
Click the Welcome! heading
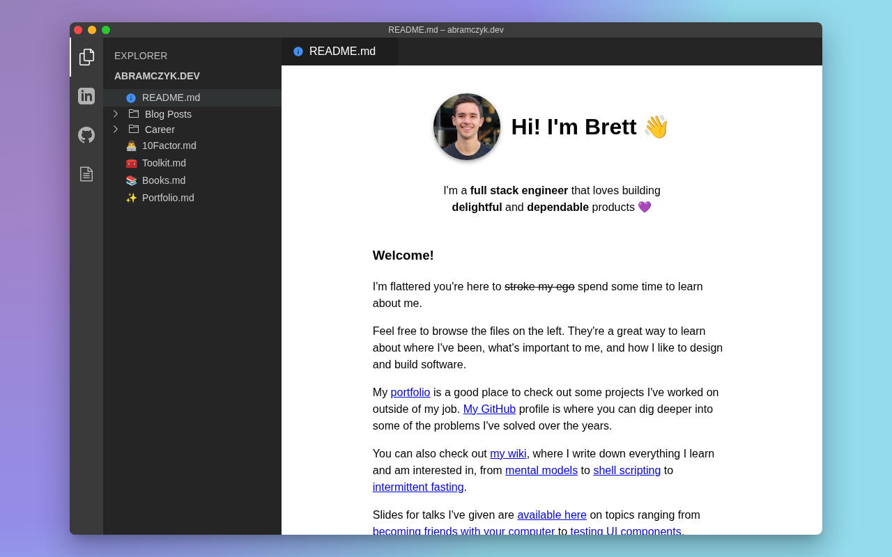pyautogui.click(x=403, y=256)
